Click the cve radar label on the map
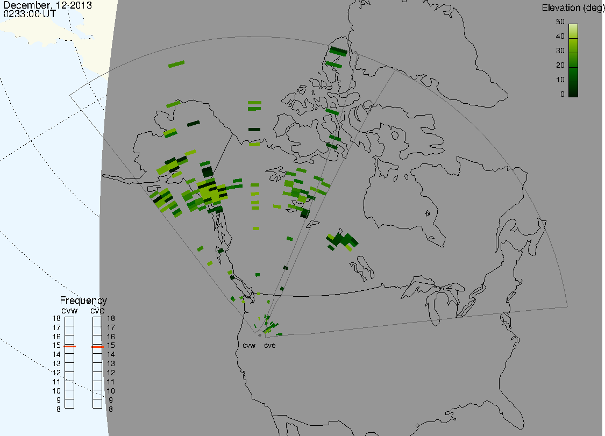This screenshot has height=436, width=605. (x=270, y=346)
